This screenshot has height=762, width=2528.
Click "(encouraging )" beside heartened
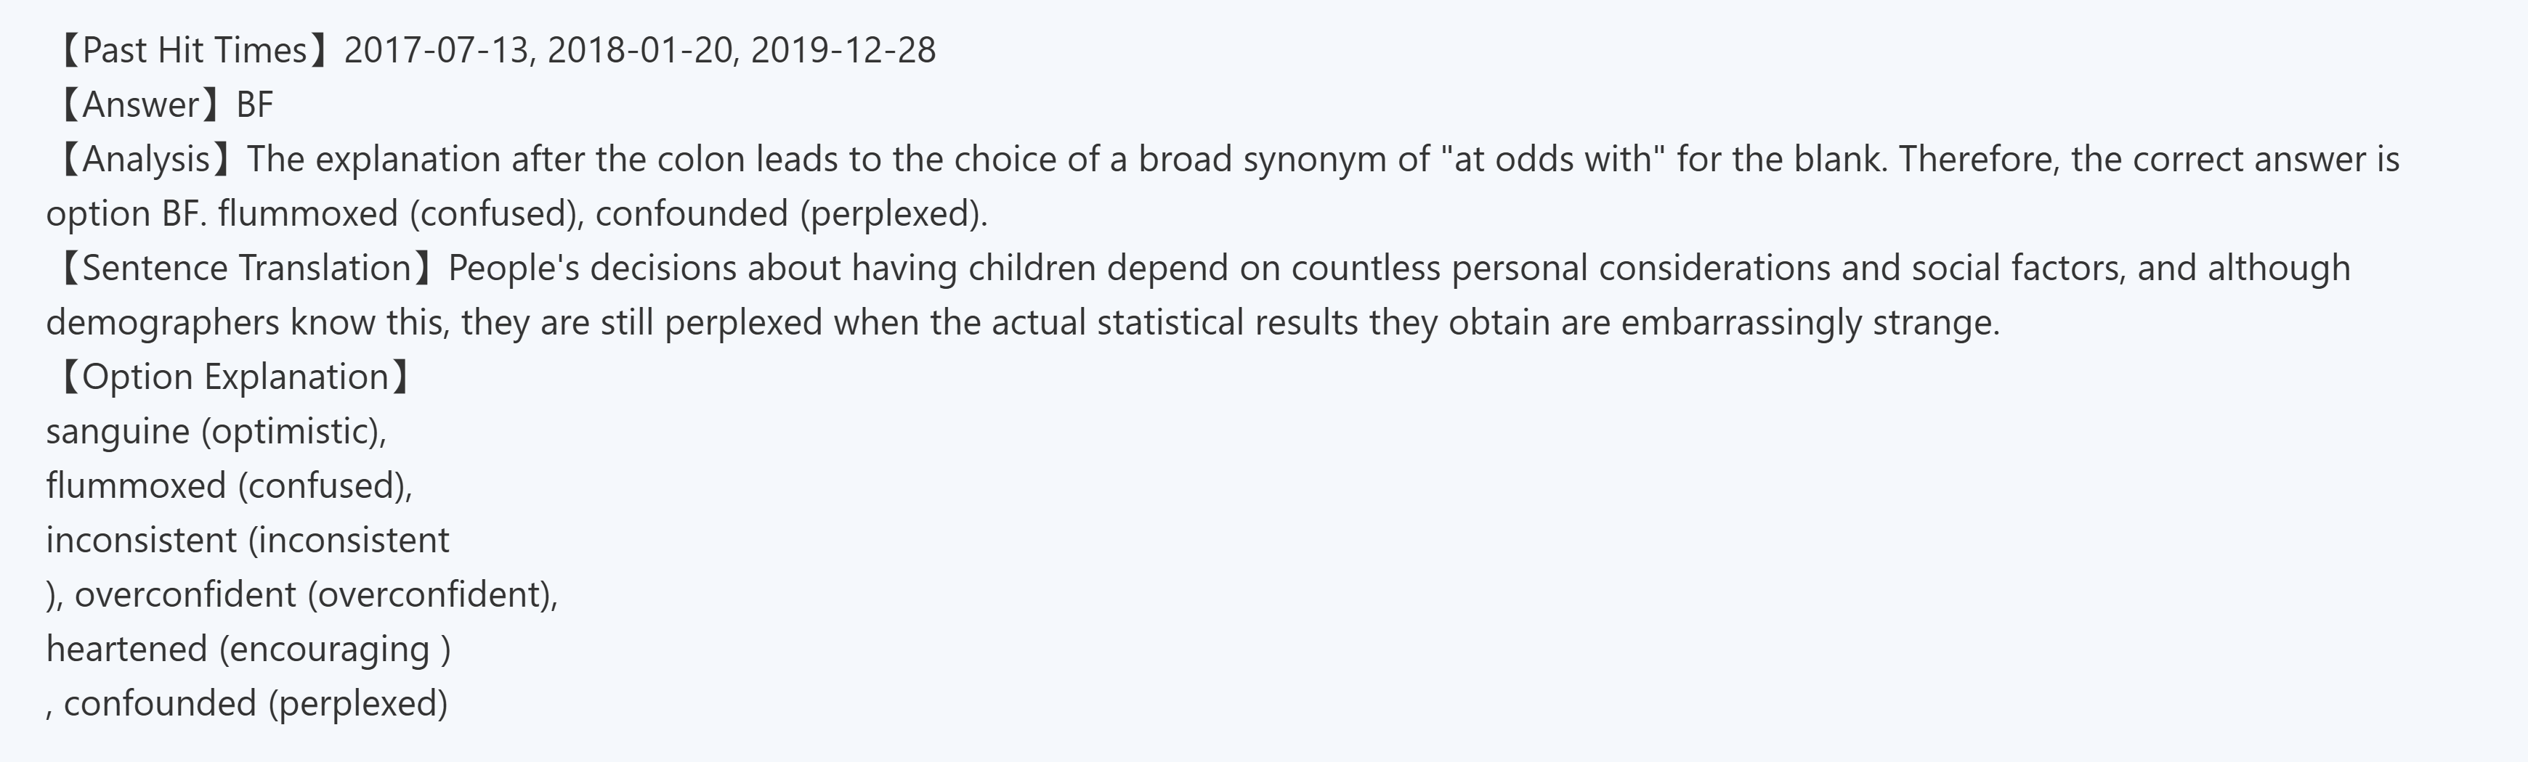[x=335, y=650]
